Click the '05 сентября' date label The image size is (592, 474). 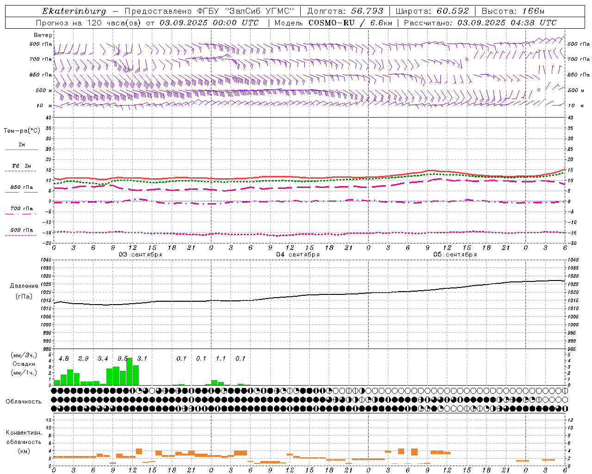pos(455,255)
